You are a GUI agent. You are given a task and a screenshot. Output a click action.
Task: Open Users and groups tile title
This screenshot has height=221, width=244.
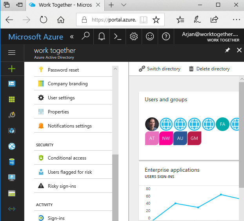(x=166, y=99)
